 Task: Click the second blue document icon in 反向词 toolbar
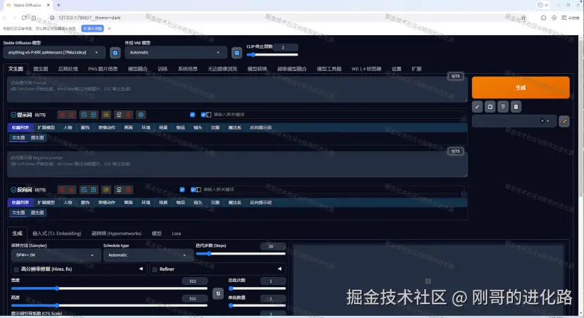point(94,189)
